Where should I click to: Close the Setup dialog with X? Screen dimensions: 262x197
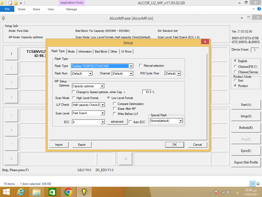pyautogui.click(x=205, y=42)
